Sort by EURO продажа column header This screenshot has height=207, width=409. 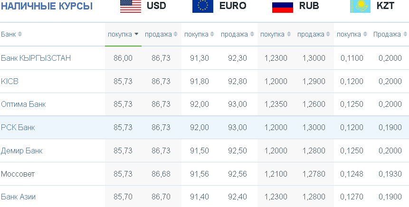(x=234, y=34)
